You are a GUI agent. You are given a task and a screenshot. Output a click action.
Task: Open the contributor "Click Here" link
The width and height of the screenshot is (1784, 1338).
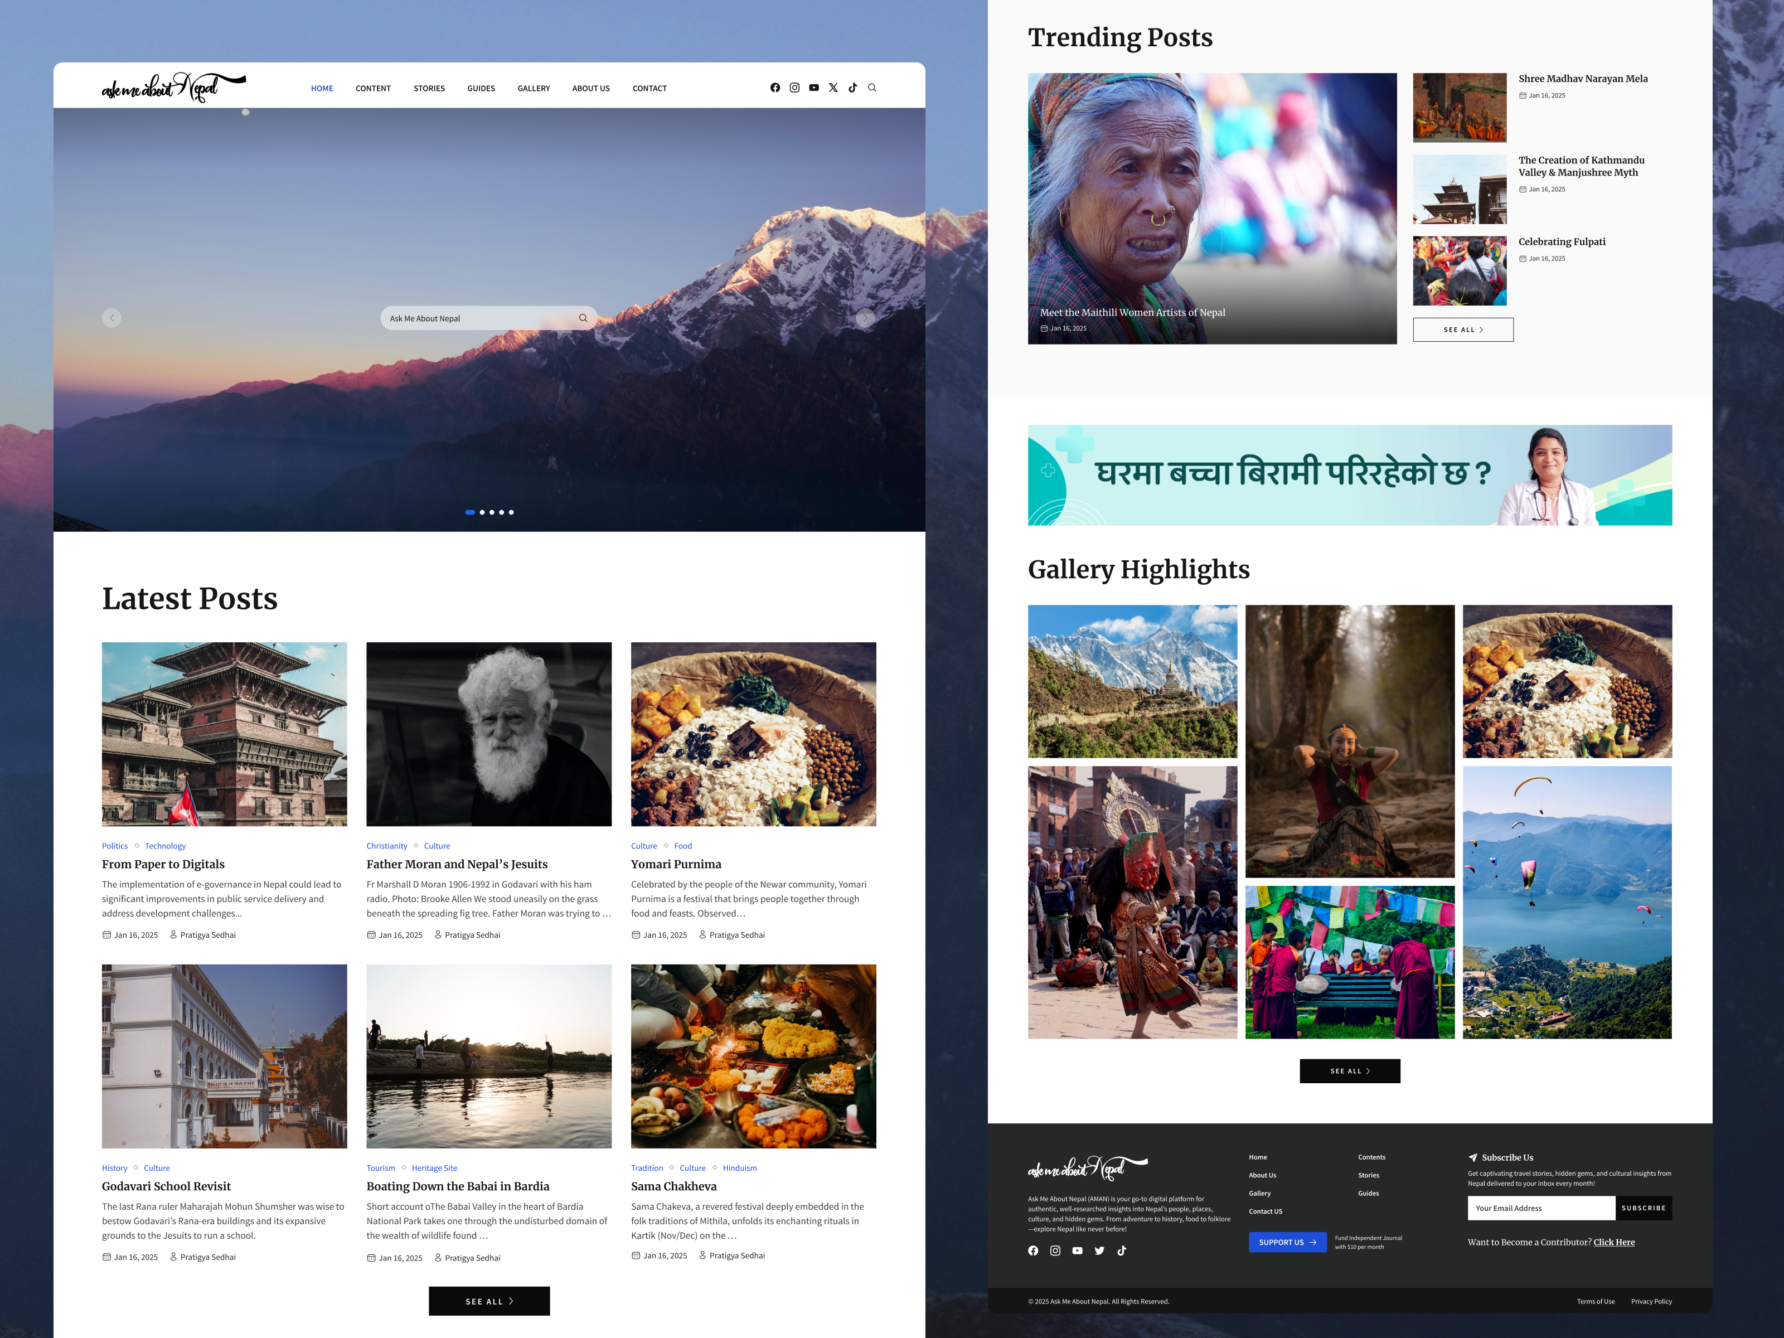[x=1614, y=1242]
